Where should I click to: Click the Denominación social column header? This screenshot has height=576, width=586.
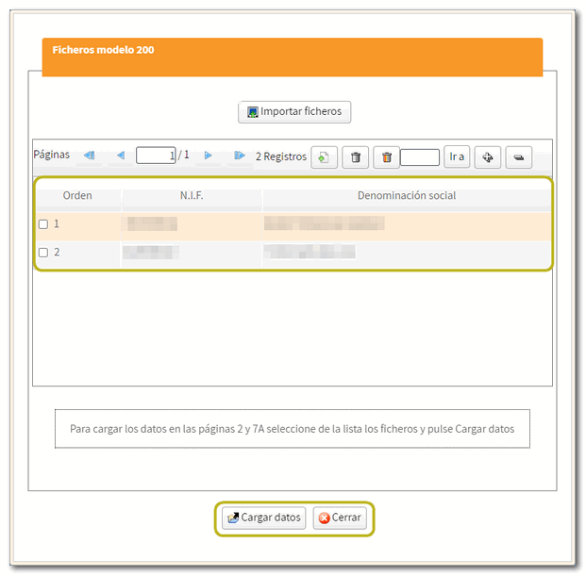pyautogui.click(x=407, y=196)
